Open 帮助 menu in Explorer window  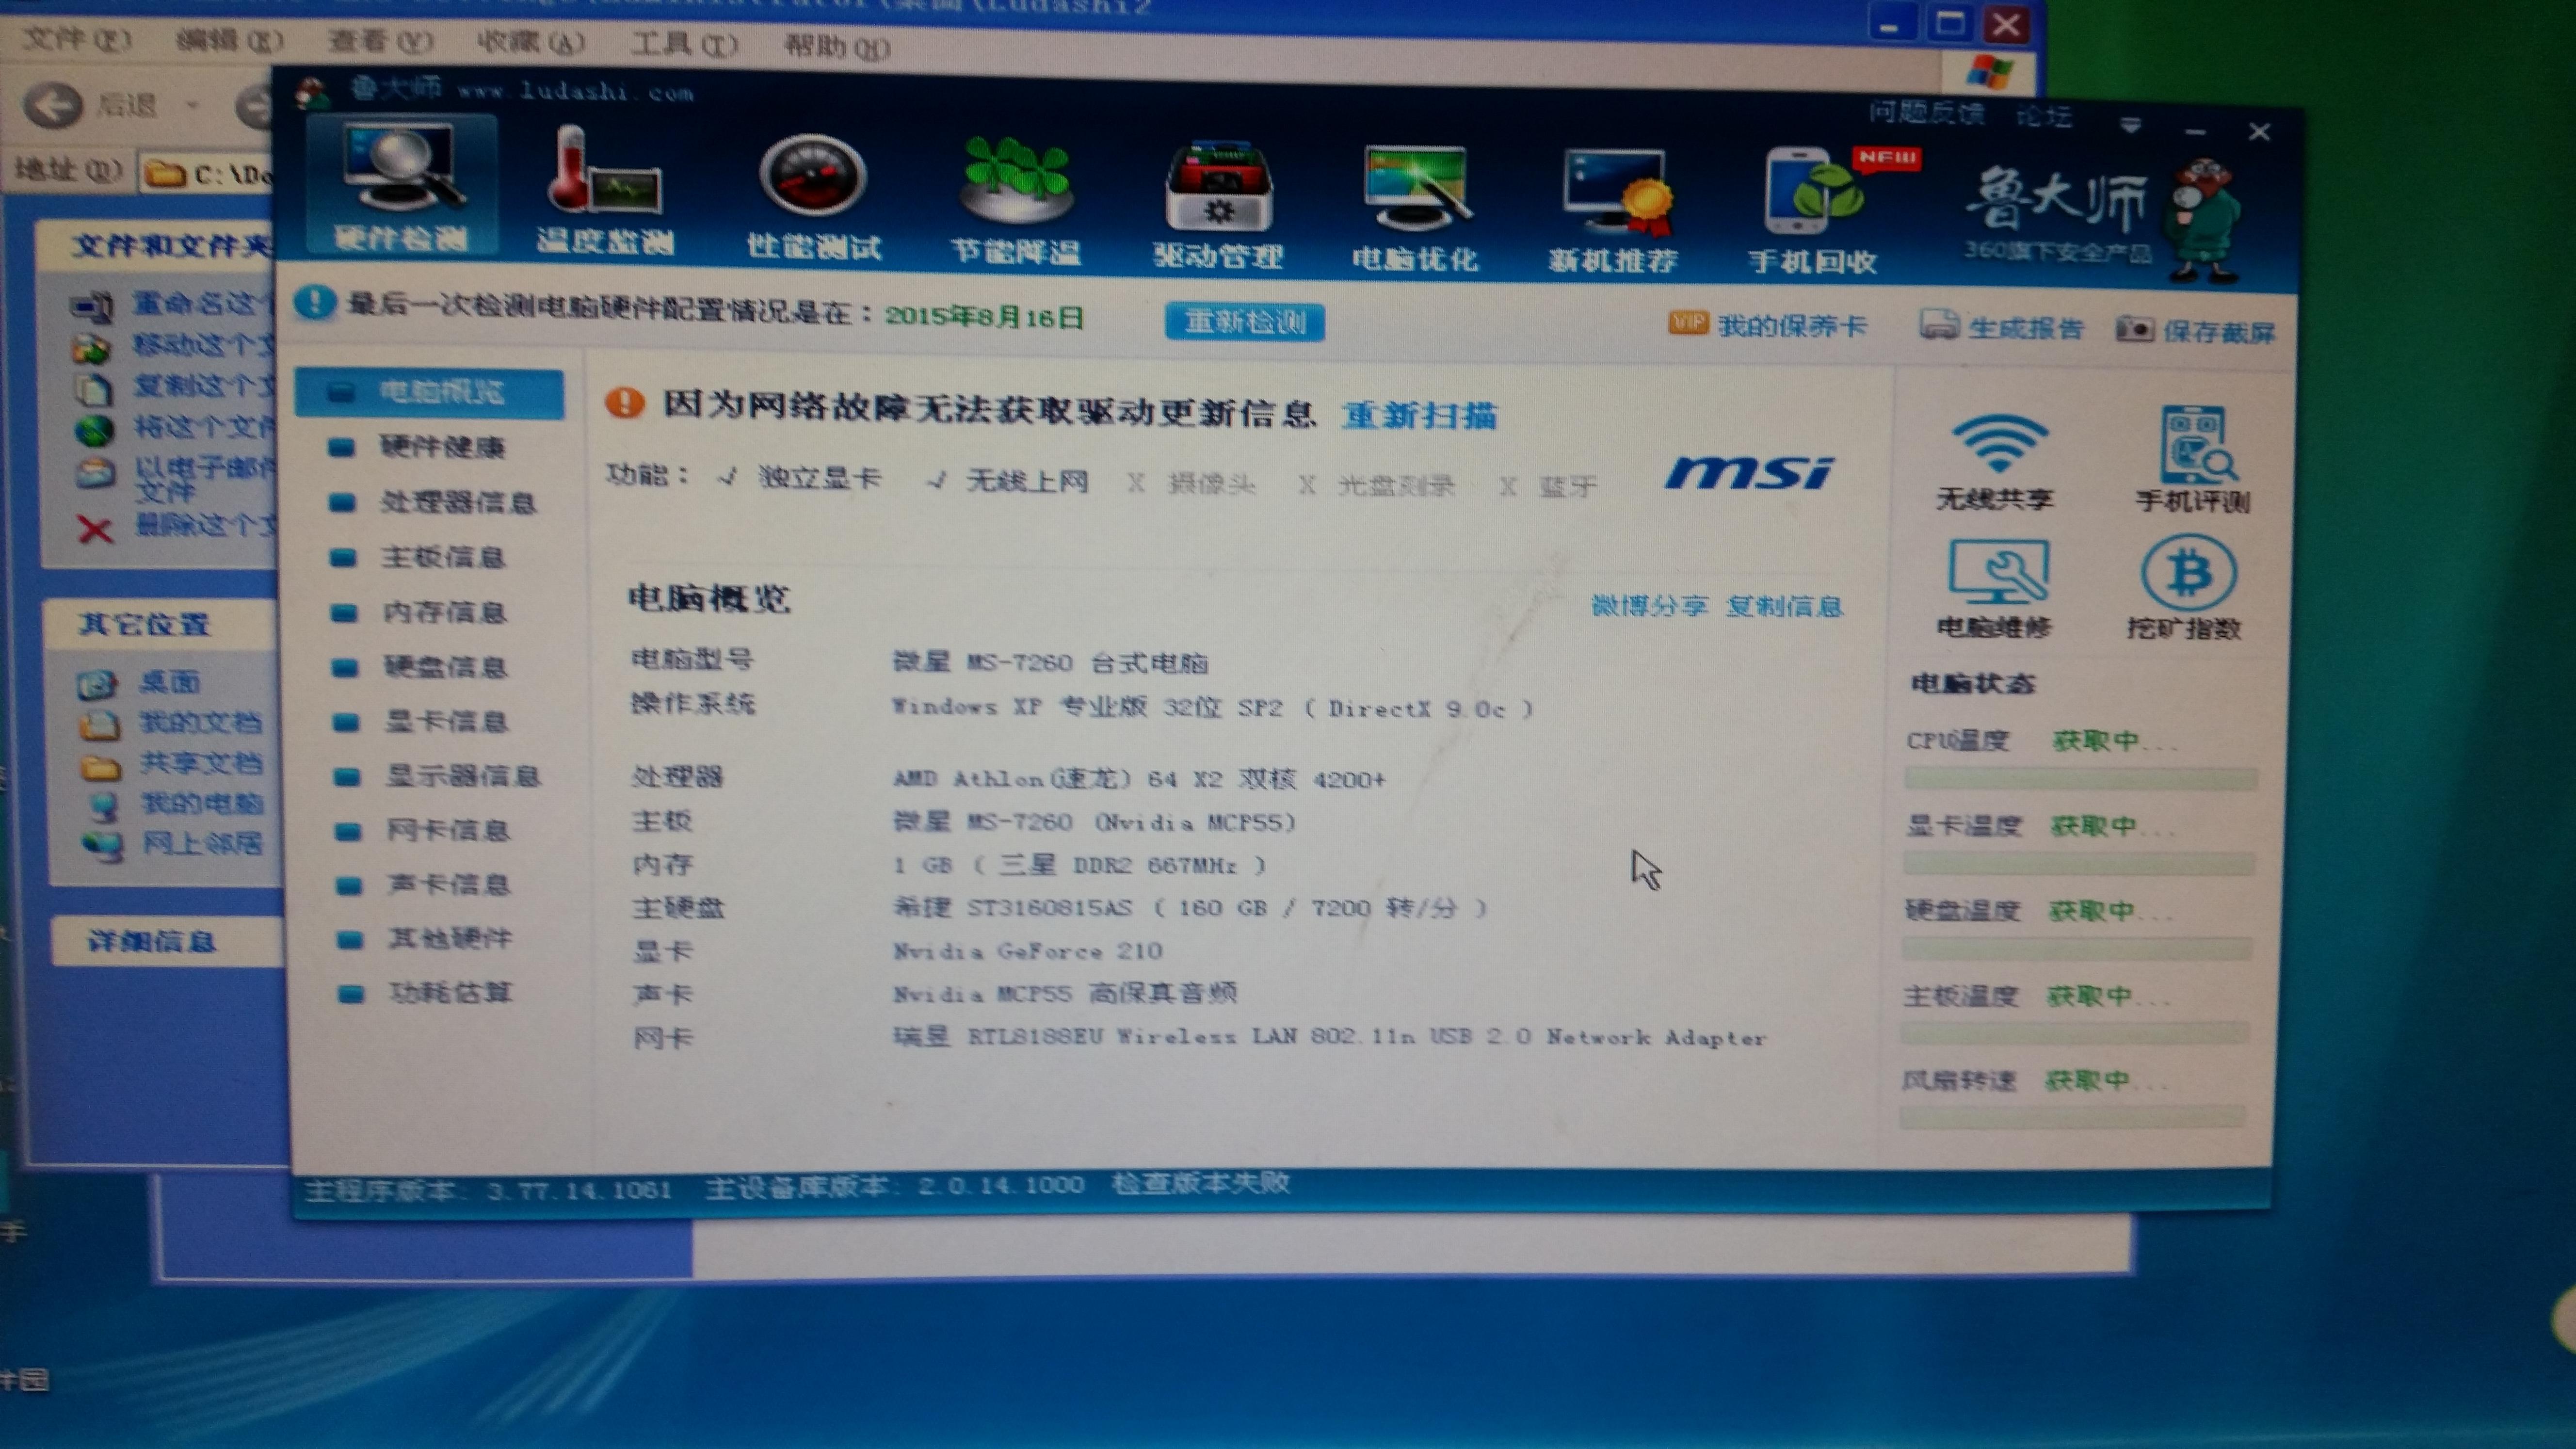click(838, 46)
